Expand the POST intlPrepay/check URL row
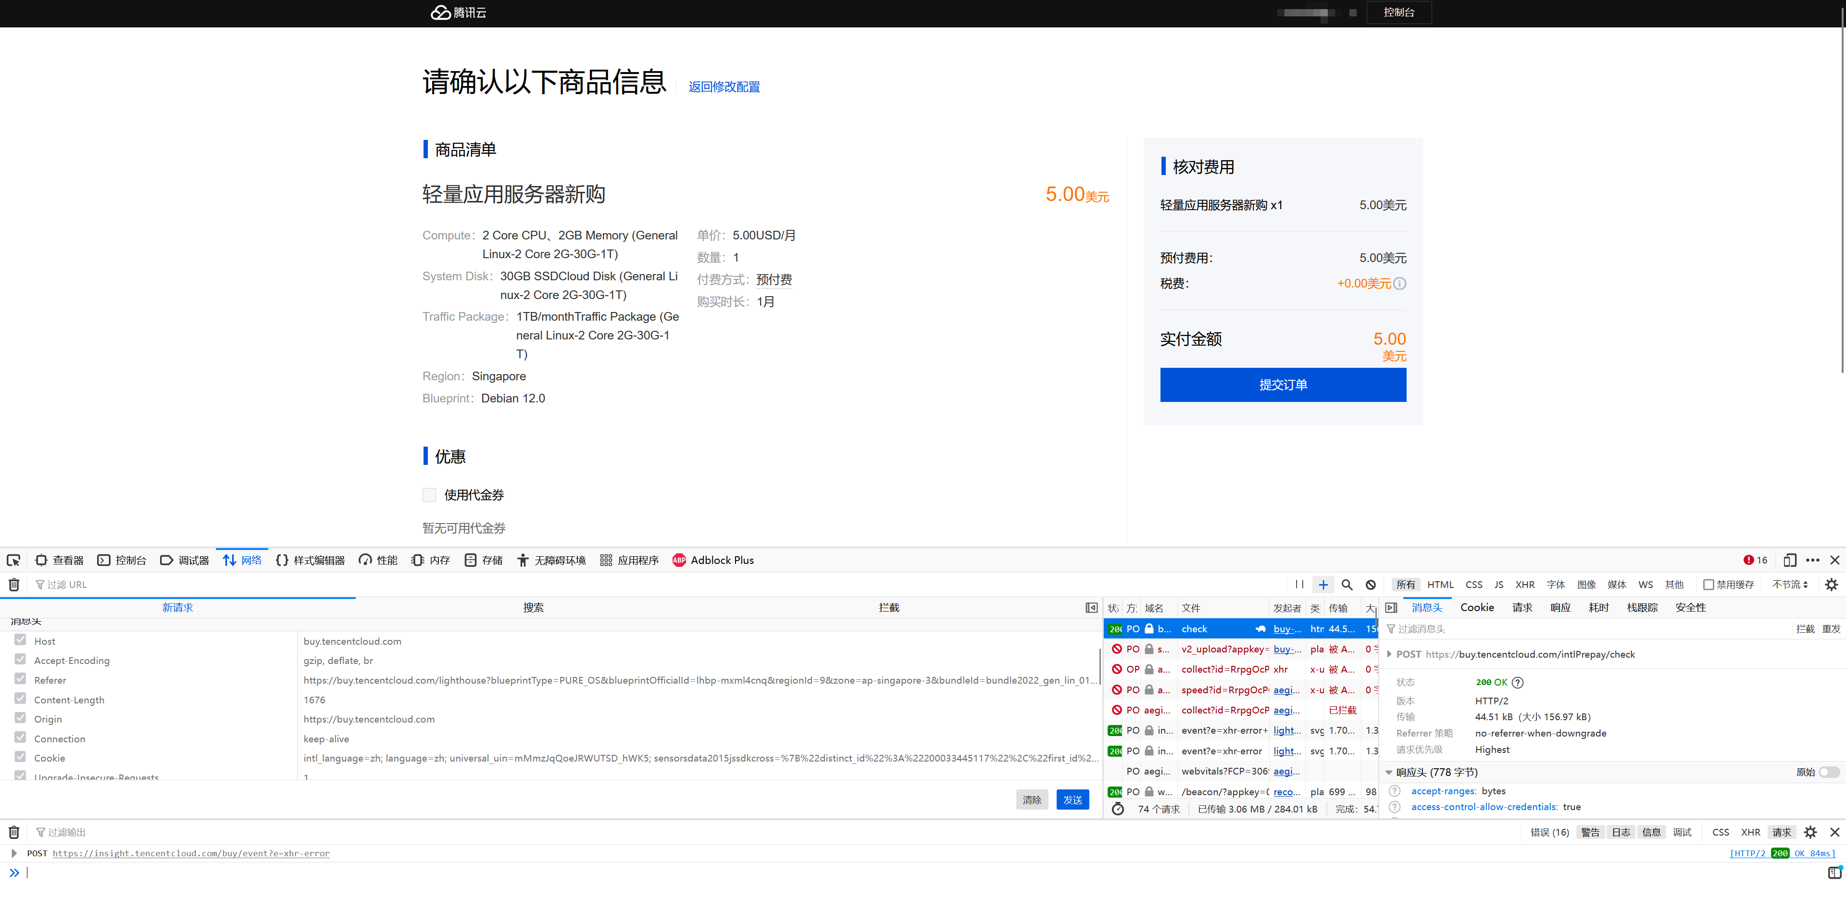This screenshot has height=900, width=1846. click(x=1389, y=654)
